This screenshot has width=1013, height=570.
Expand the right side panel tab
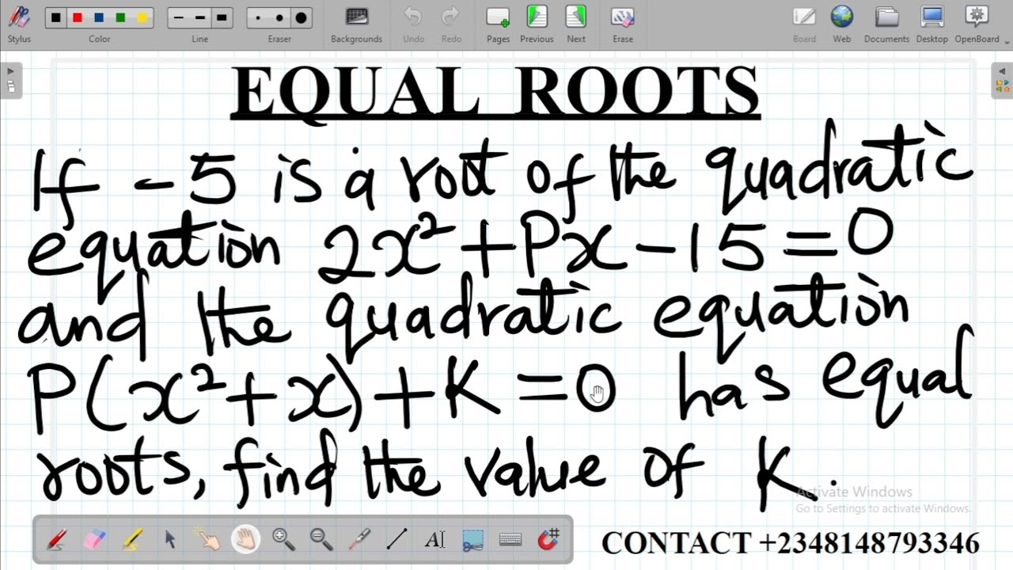pyautogui.click(x=1002, y=80)
